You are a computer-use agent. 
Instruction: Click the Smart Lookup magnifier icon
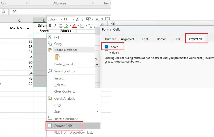50,71
